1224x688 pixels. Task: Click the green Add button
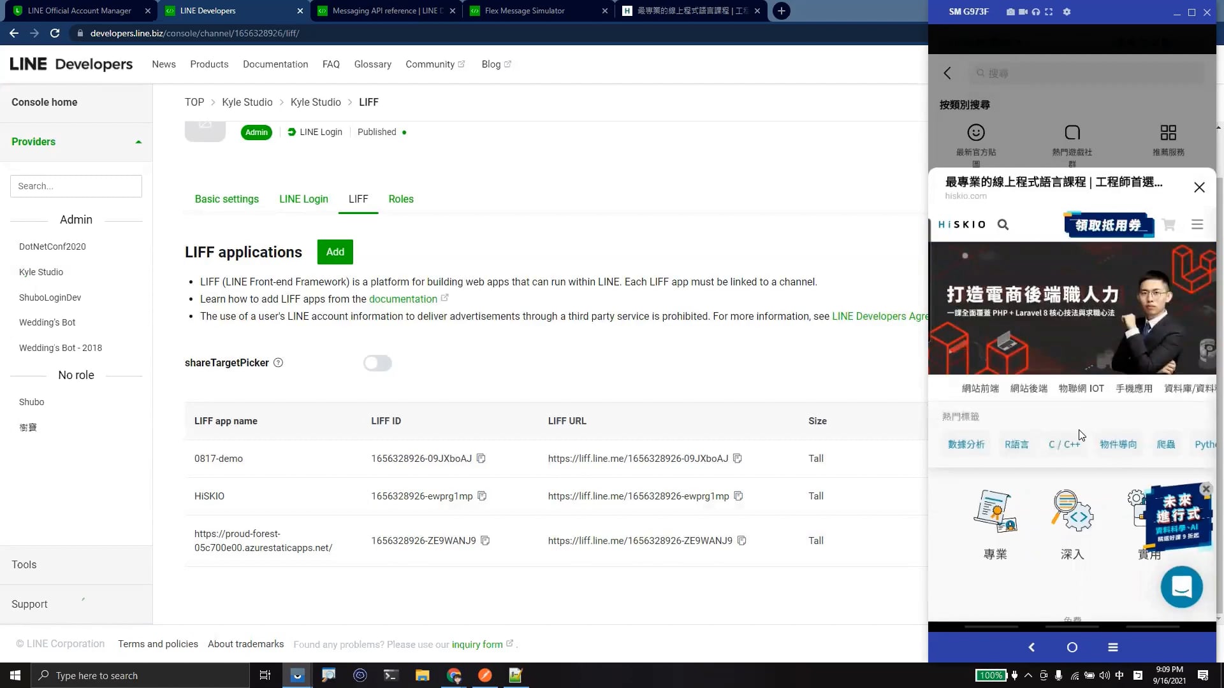point(335,252)
